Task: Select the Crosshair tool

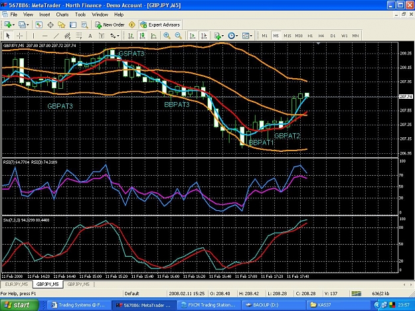Action: point(19,36)
